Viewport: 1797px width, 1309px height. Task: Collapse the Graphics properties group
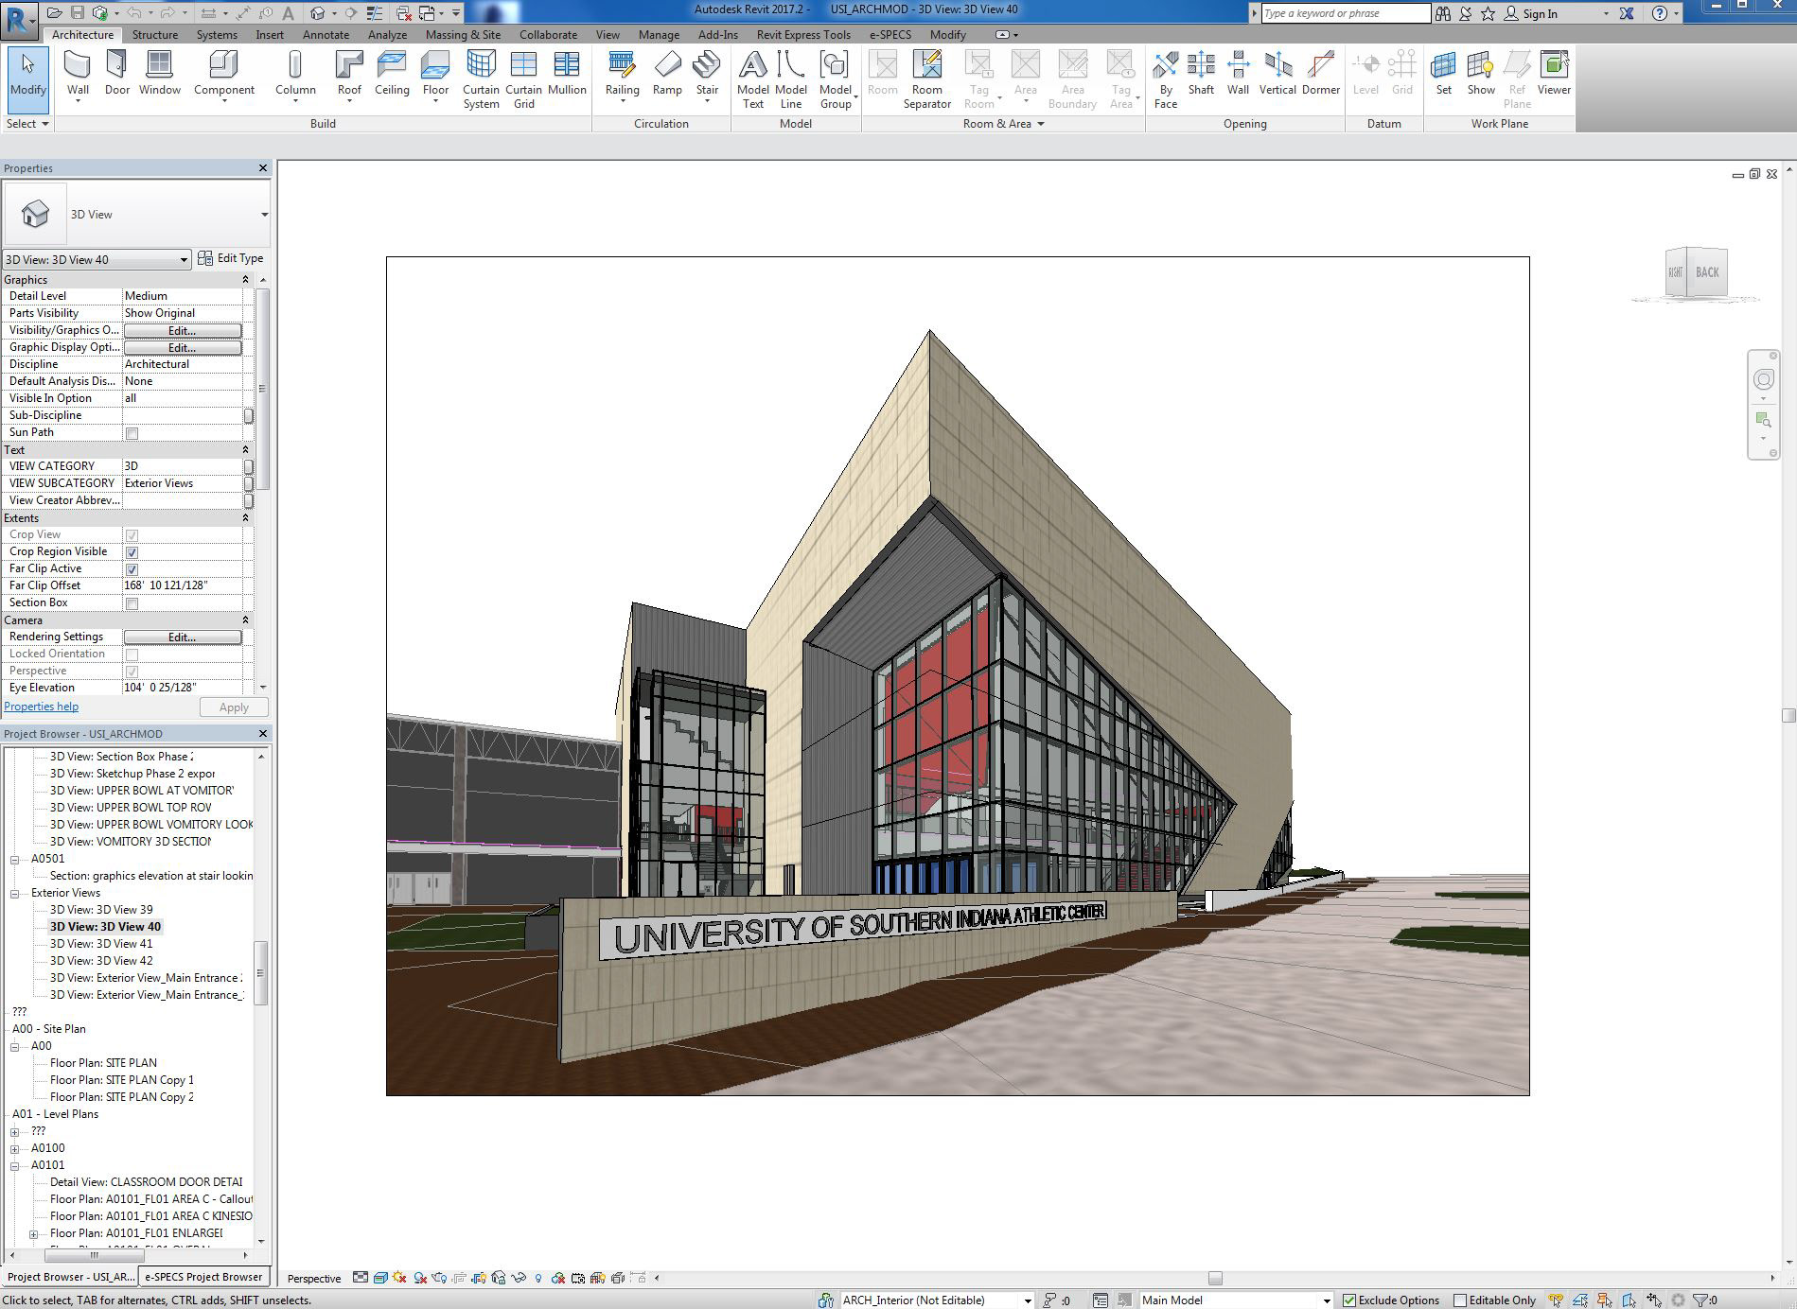coord(245,280)
